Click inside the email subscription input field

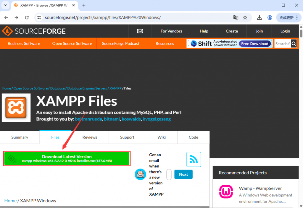169,174
